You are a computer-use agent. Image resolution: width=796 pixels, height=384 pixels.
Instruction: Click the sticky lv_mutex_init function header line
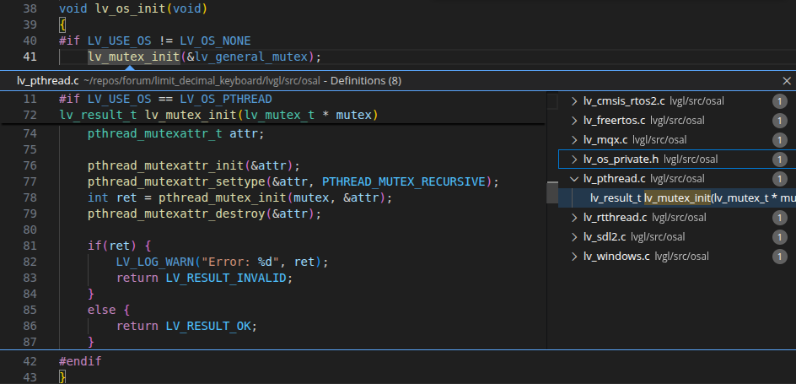[x=219, y=115]
